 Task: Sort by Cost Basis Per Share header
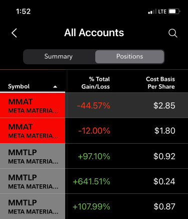[x=160, y=83]
